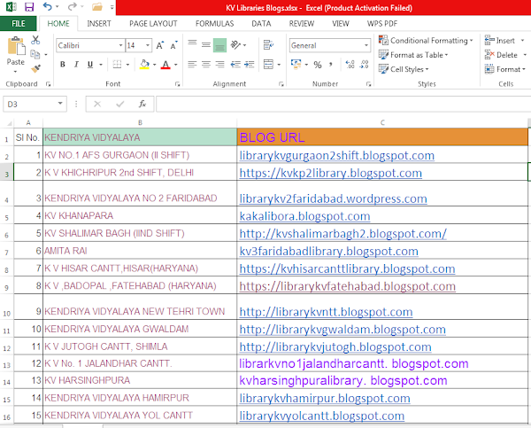Click the Increase Decimal icon
Viewport: 531px width, 428px height.
350,65
